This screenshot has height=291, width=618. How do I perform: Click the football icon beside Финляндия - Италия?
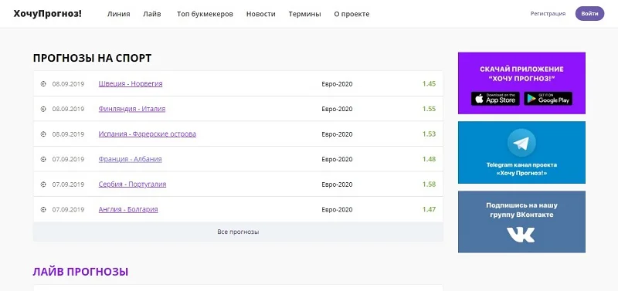pyautogui.click(x=43, y=109)
